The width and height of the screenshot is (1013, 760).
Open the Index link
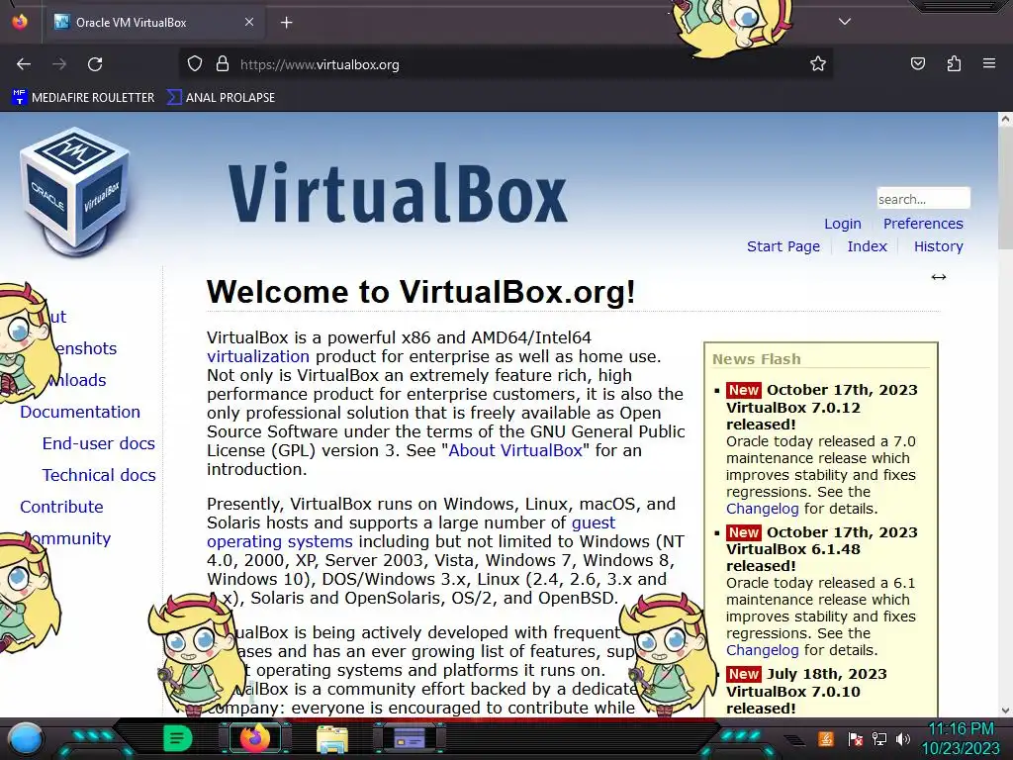(867, 246)
